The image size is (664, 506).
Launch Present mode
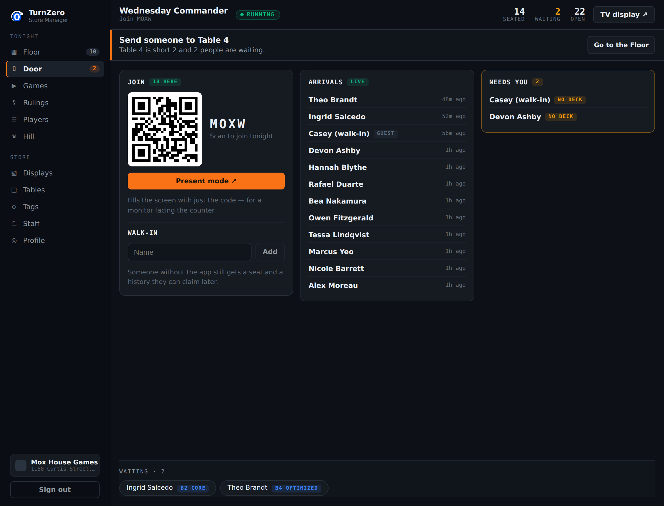point(206,181)
